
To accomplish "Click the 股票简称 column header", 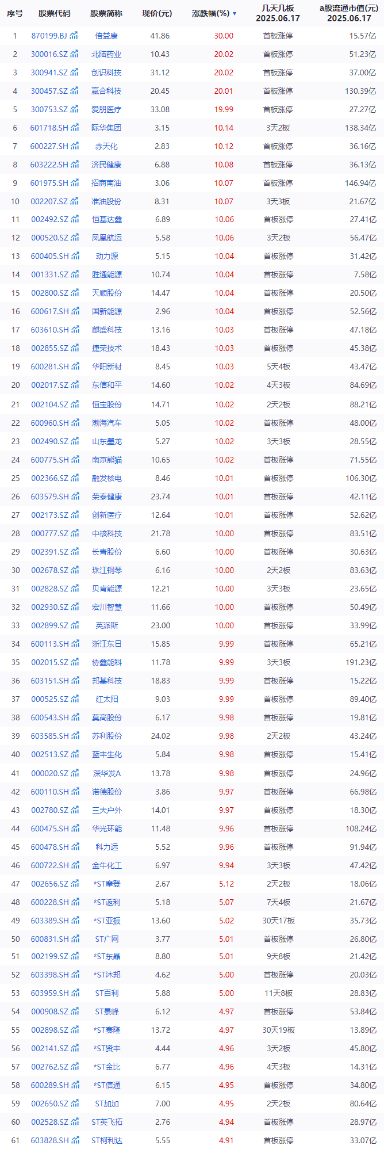I will pos(106,13).
